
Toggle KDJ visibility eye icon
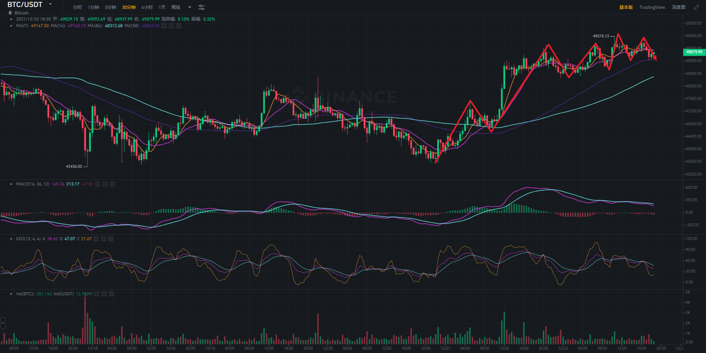[x=96, y=239]
